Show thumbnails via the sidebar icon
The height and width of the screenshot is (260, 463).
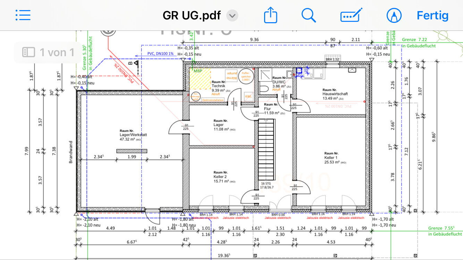[x=28, y=52]
